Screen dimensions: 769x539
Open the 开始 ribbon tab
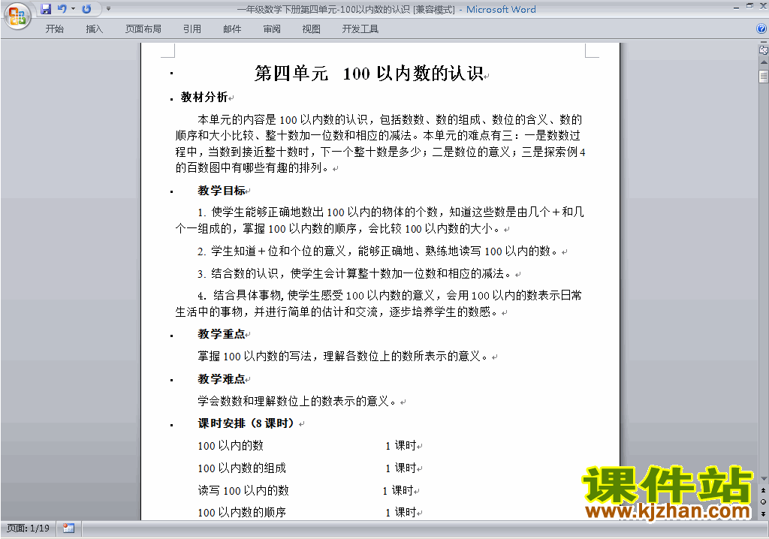click(x=54, y=29)
